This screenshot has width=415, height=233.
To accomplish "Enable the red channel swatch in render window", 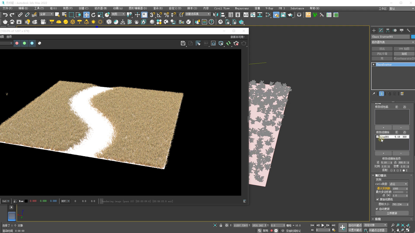I will (x=17, y=43).
